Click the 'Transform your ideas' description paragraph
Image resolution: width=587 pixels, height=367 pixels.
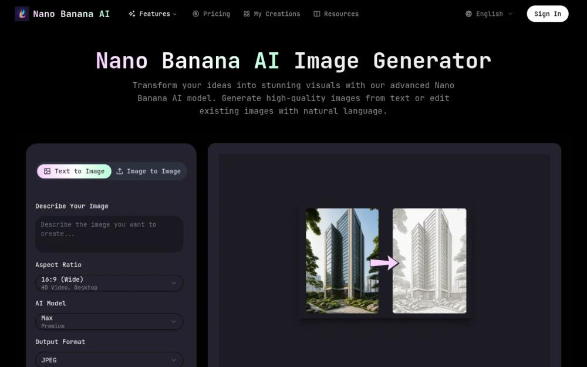pyautogui.click(x=293, y=98)
